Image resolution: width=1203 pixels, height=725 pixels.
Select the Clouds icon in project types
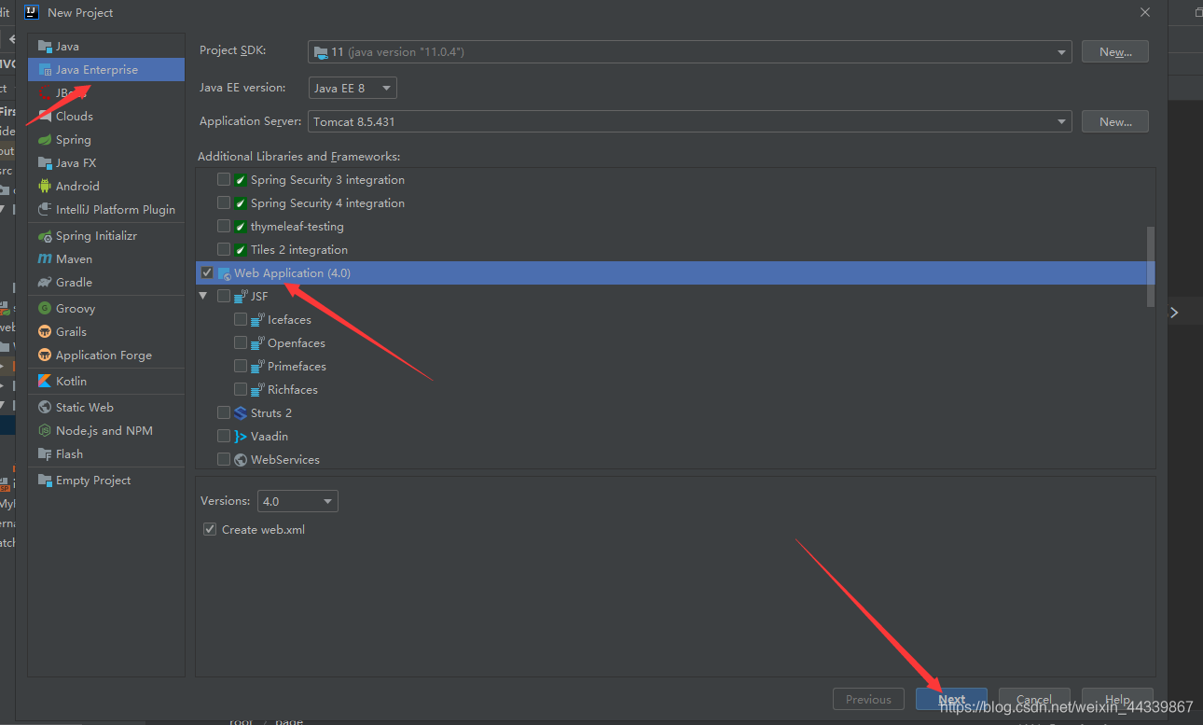45,117
